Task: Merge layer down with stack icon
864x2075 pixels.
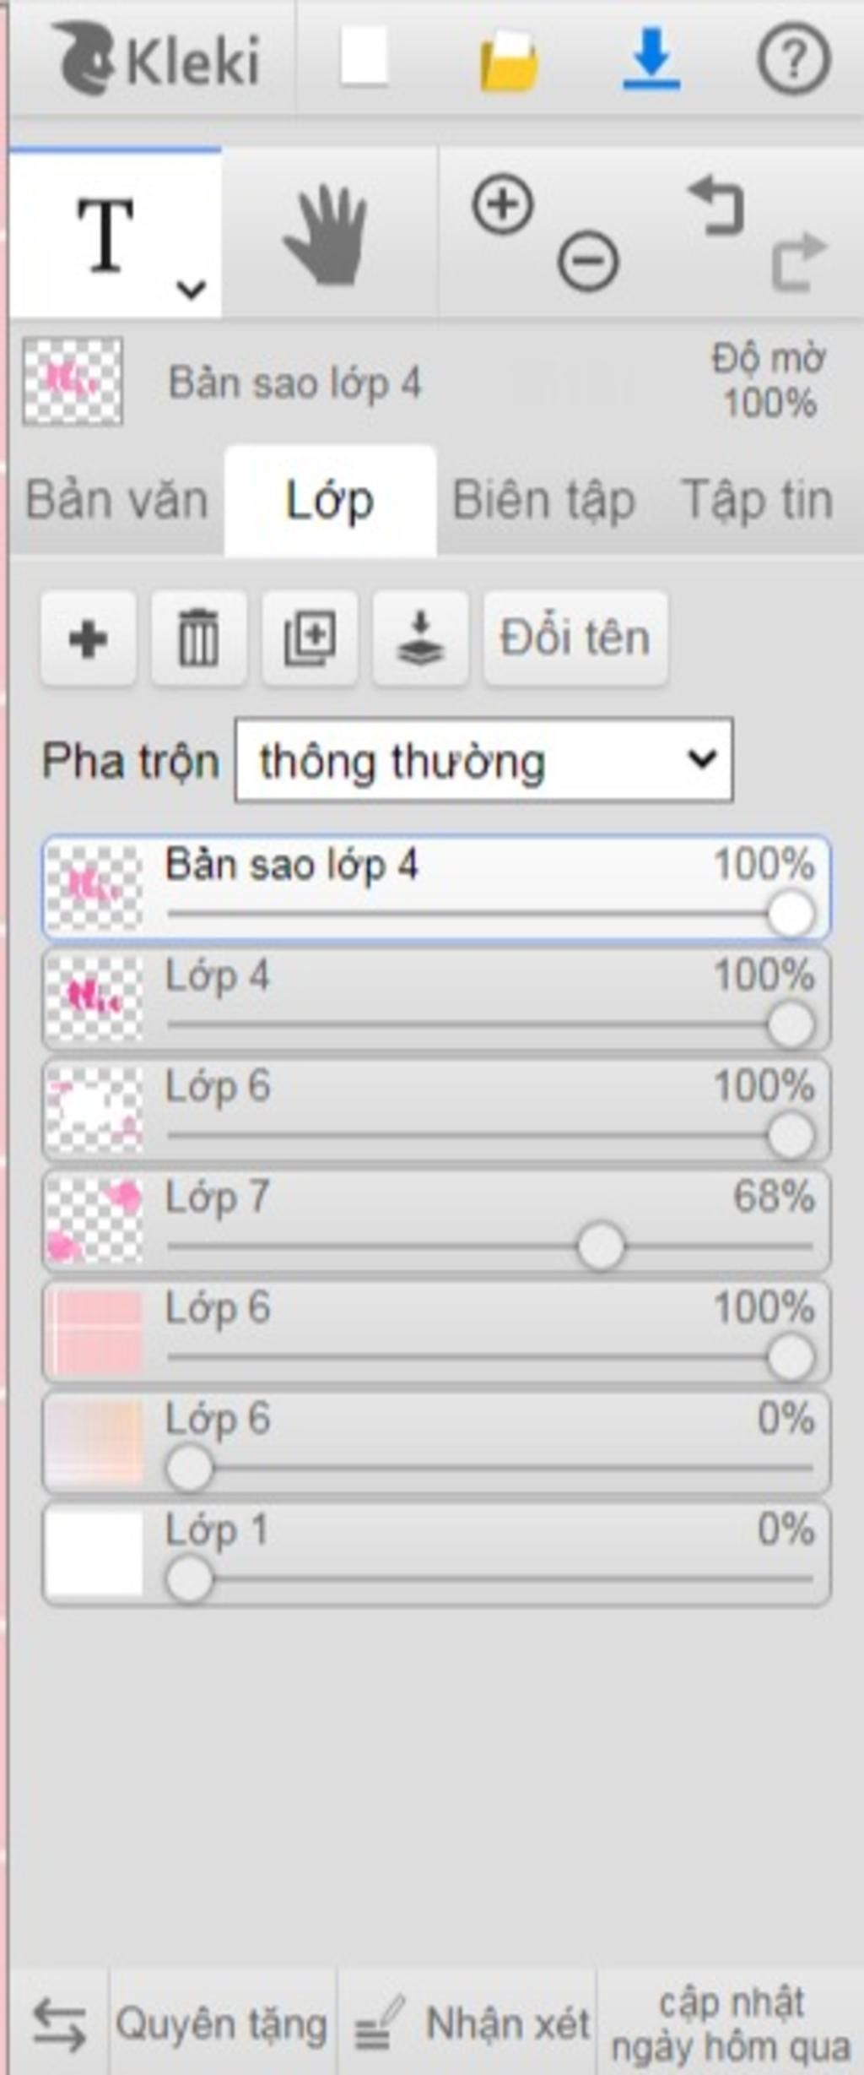Action: (420, 638)
